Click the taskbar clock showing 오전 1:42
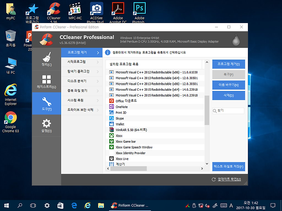Viewport: 282px width, 211px height. [251, 206]
